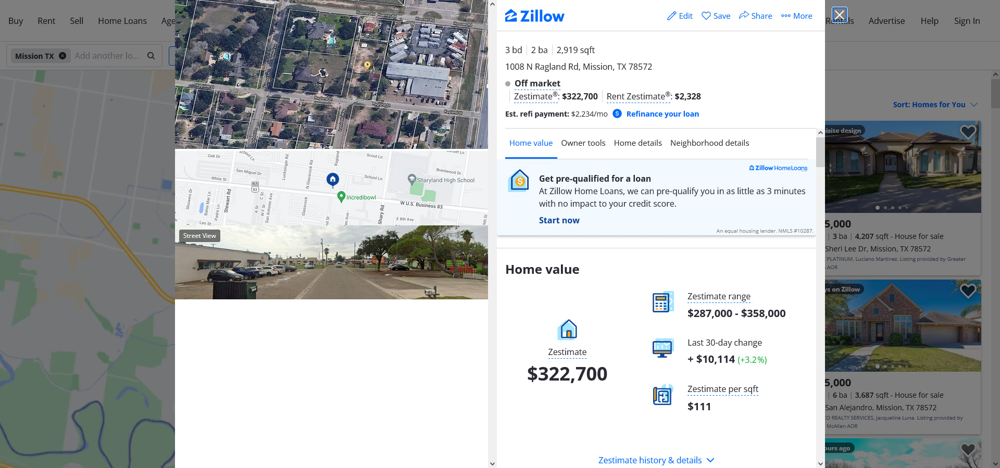This screenshot has height=468, width=1000.
Task: Expand Zestimate history & details
Action: tap(656, 460)
